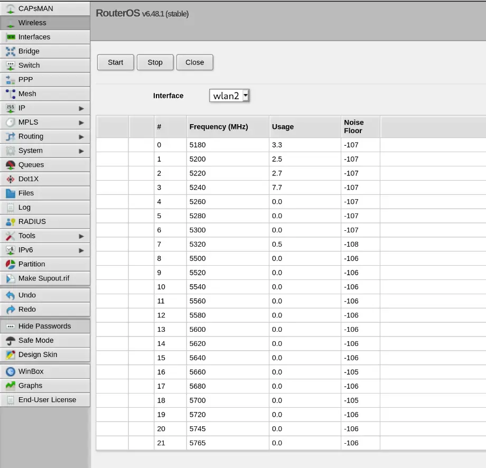Click the Hide Passwords icon

(x=11, y=326)
